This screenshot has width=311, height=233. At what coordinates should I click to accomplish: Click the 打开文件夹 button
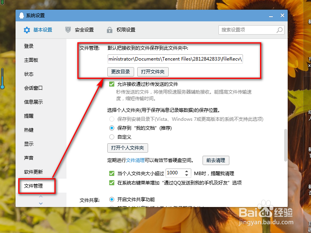[x=154, y=71]
